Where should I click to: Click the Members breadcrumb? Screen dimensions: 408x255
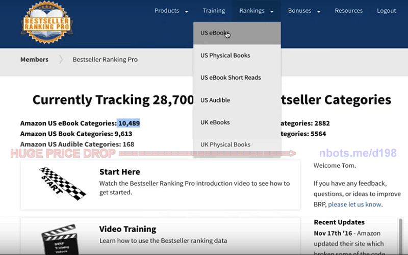click(34, 60)
